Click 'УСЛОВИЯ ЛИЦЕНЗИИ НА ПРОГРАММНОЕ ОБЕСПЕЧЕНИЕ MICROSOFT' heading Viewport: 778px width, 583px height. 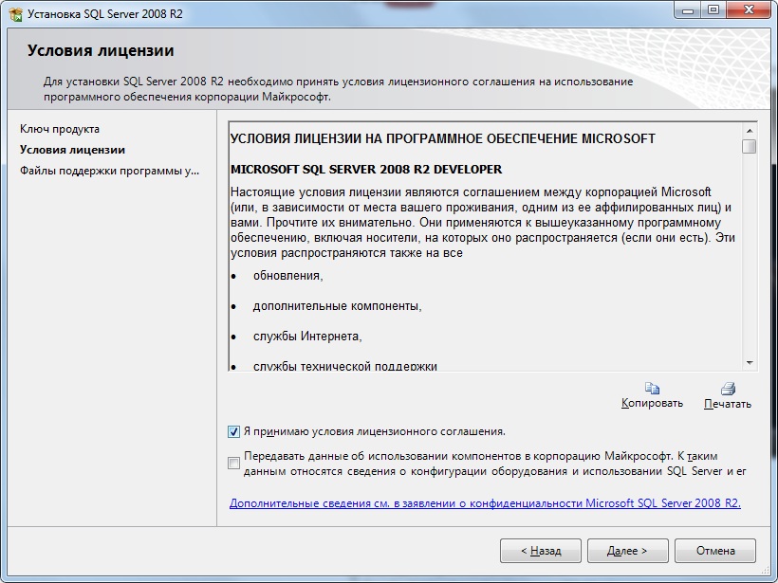[442, 138]
